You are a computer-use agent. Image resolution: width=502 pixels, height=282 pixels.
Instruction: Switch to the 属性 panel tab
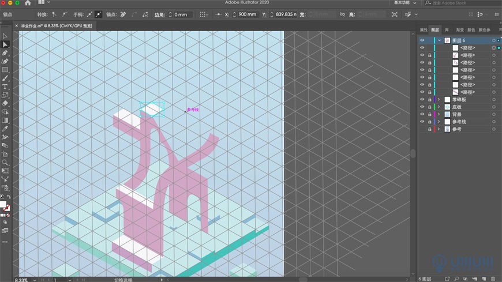point(424,30)
